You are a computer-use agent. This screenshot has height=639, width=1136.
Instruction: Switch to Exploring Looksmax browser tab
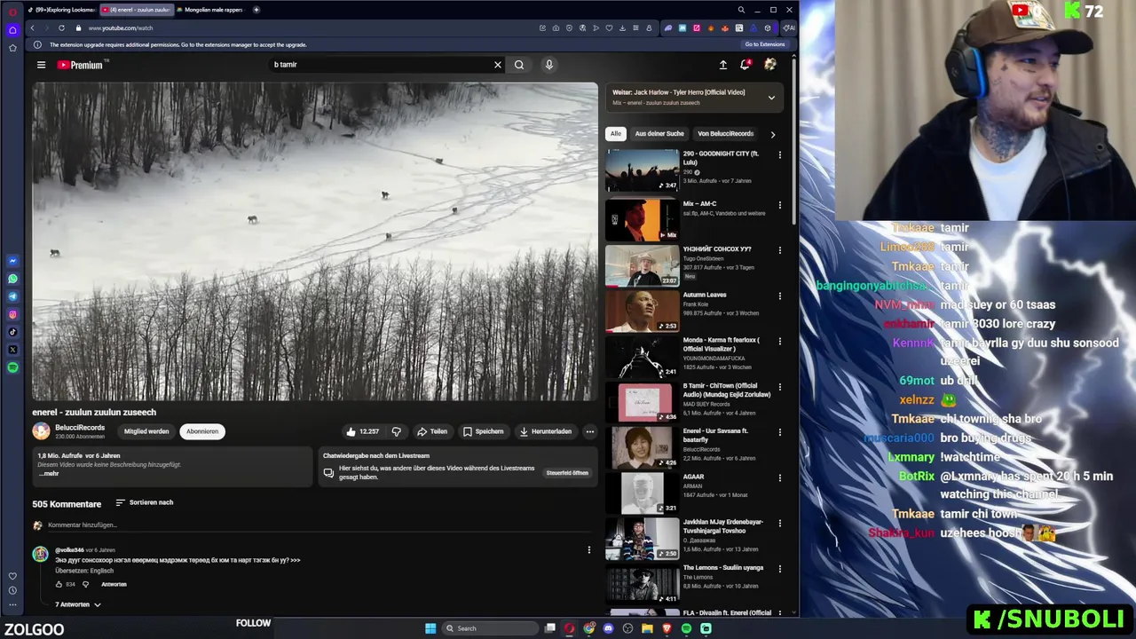(60, 10)
